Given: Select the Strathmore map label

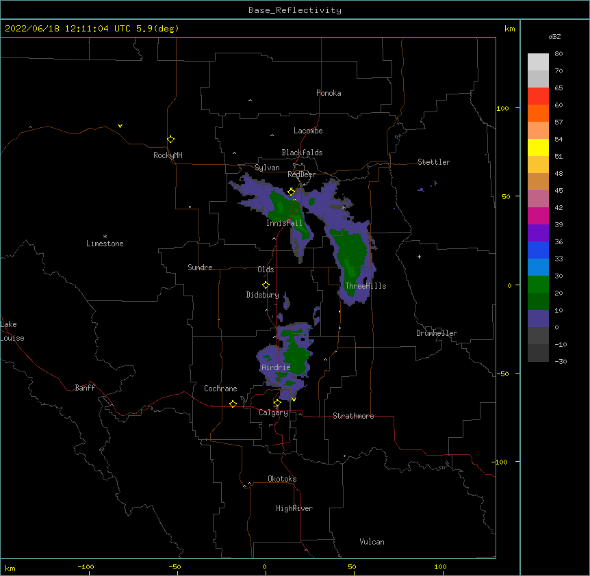Looking at the screenshot, I should [x=353, y=416].
